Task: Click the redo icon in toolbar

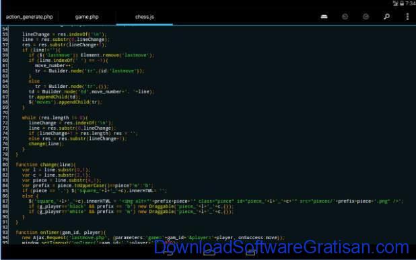Action: point(366,17)
